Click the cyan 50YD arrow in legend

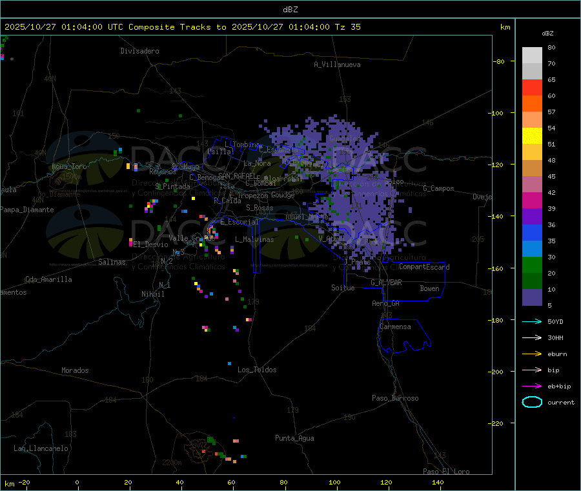[531, 321]
